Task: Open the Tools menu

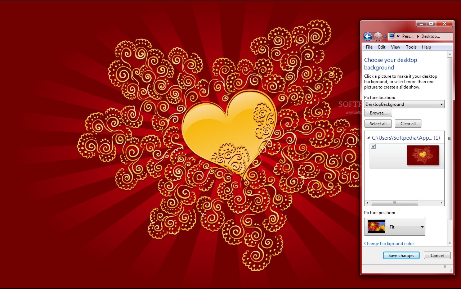Action: pos(411,47)
